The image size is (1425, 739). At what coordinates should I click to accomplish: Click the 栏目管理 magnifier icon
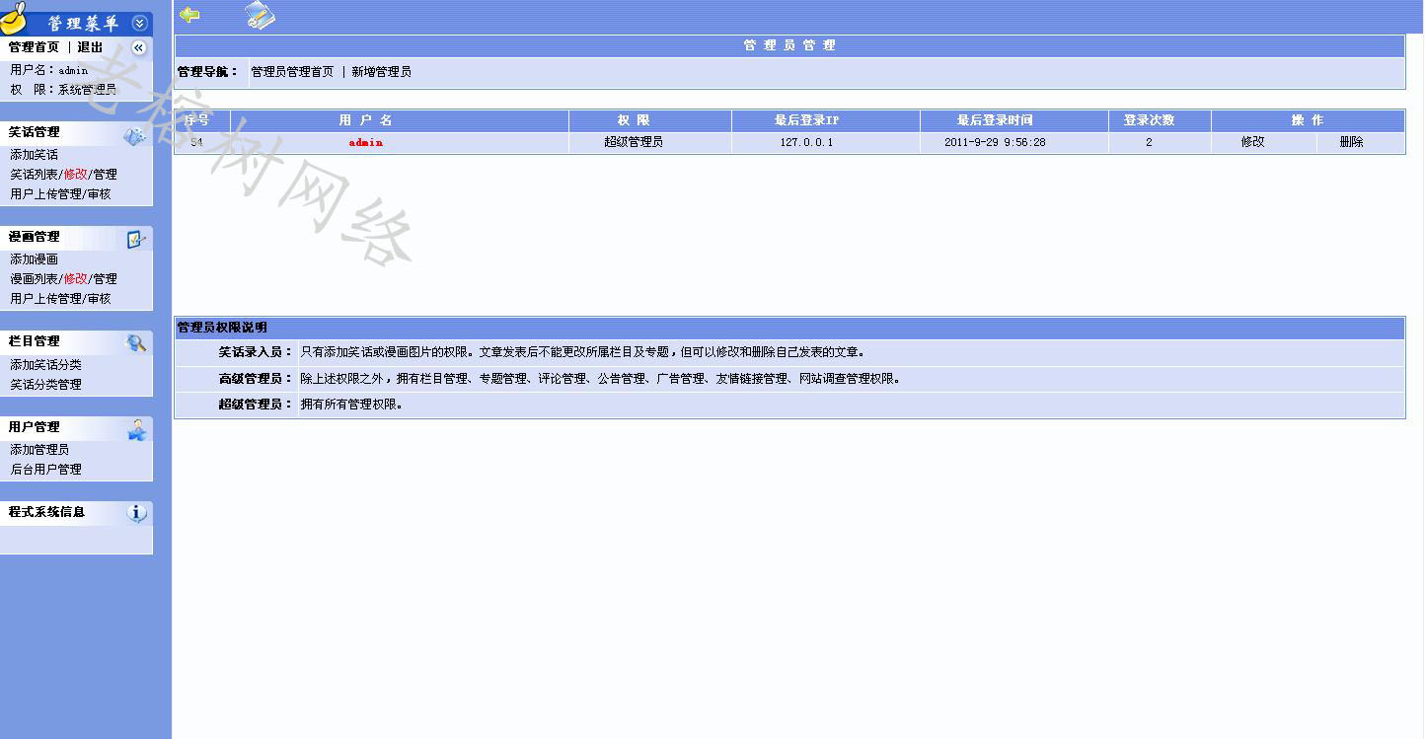[136, 342]
